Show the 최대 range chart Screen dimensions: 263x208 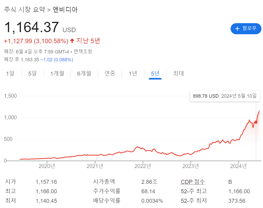(x=178, y=73)
